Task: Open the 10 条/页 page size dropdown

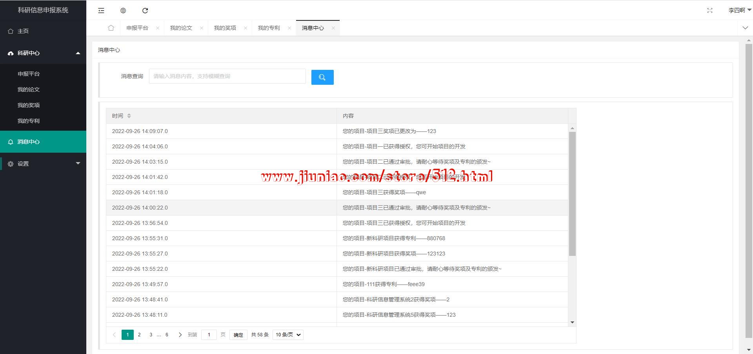Action: (x=288, y=335)
